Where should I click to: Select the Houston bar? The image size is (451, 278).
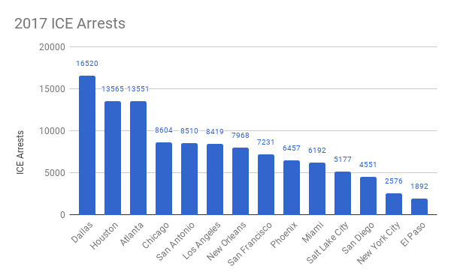pyautogui.click(x=113, y=158)
